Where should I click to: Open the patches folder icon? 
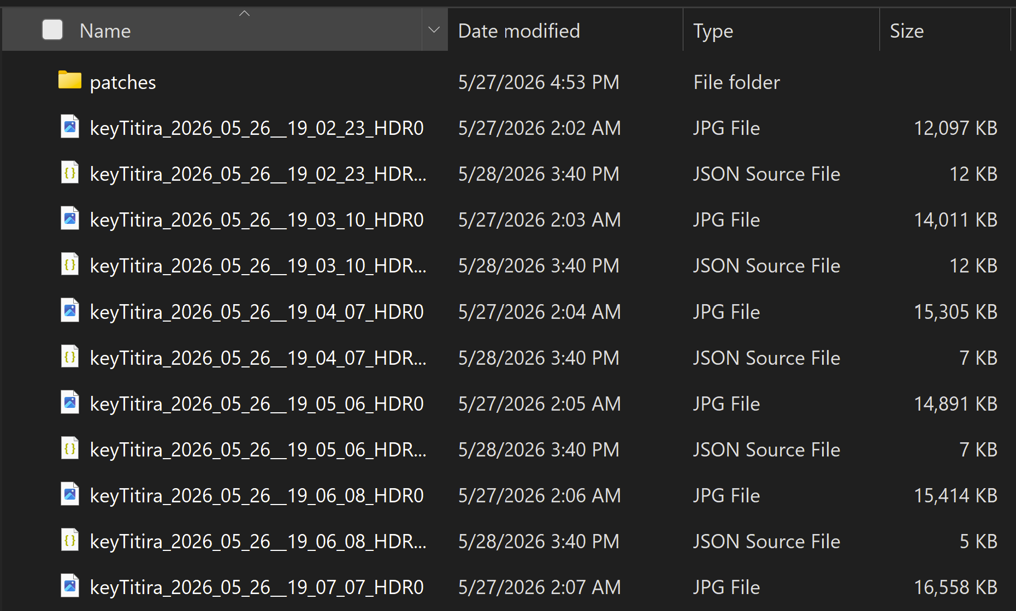point(69,80)
